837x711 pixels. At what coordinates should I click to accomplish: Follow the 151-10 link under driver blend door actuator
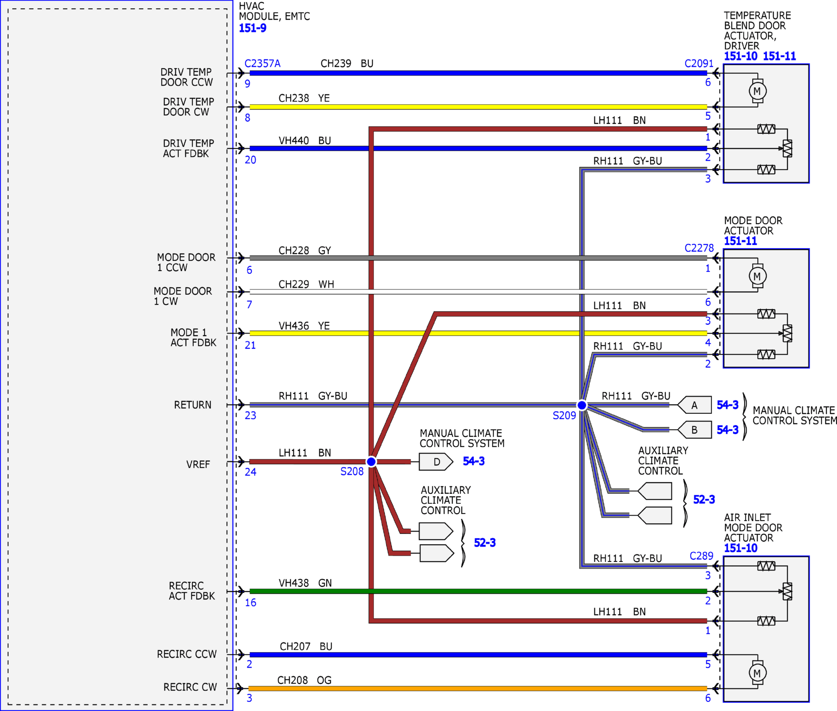coord(740,57)
